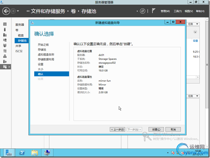Select 服务器 in the navigation pane
This screenshot has width=210, height=158.
click(x=20, y=25)
